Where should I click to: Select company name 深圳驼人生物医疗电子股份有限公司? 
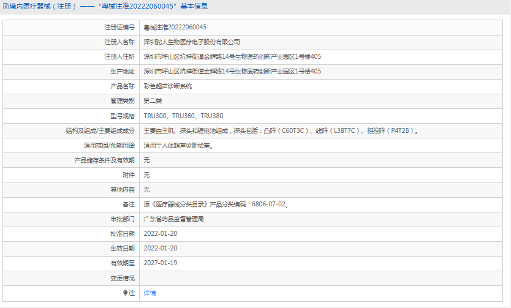(x=192, y=42)
